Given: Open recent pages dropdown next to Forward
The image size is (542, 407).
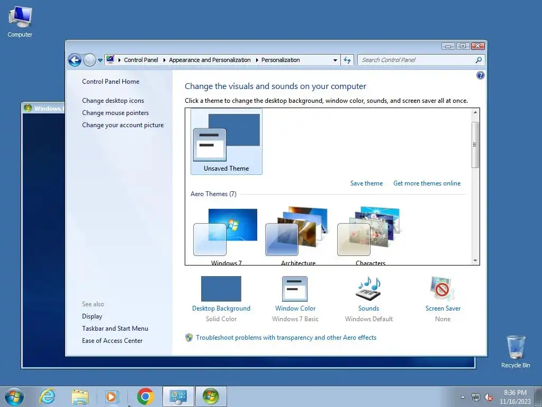Looking at the screenshot, I should click(100, 60).
